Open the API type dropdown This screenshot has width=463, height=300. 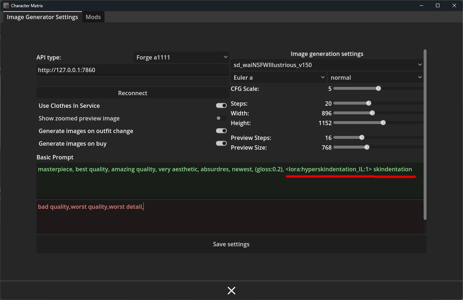181,57
